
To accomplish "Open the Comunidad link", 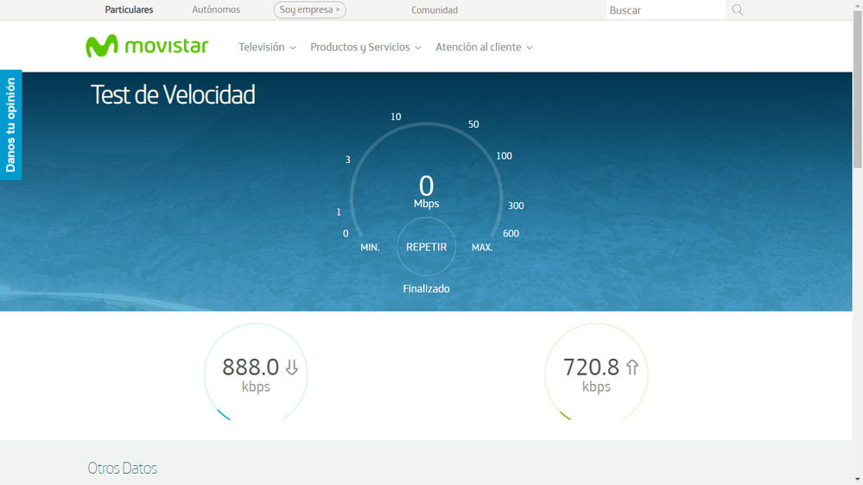I will (435, 10).
